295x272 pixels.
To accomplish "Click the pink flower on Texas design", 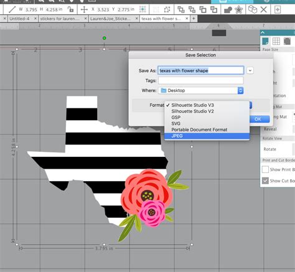I will pos(152,213).
